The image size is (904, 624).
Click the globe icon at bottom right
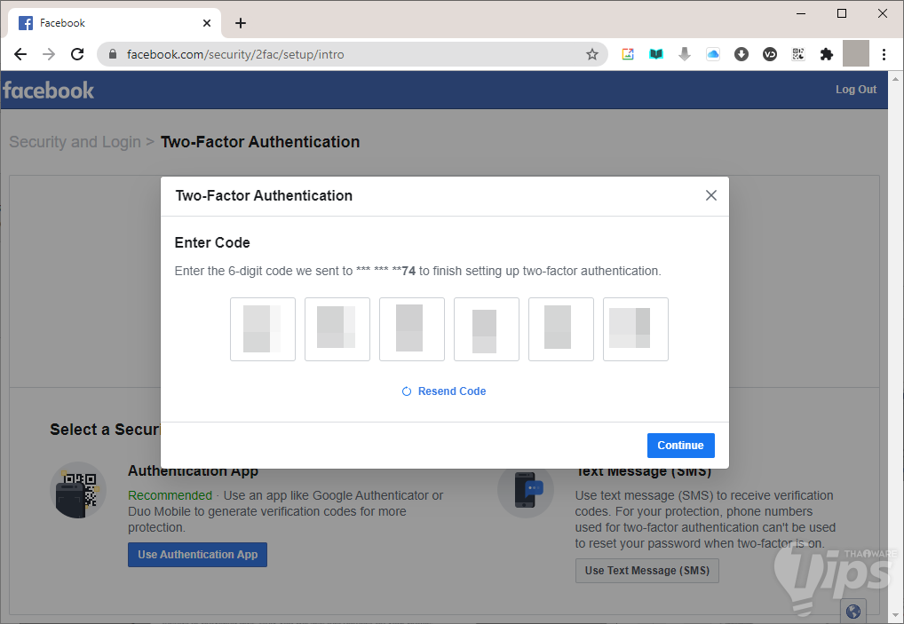point(853,612)
